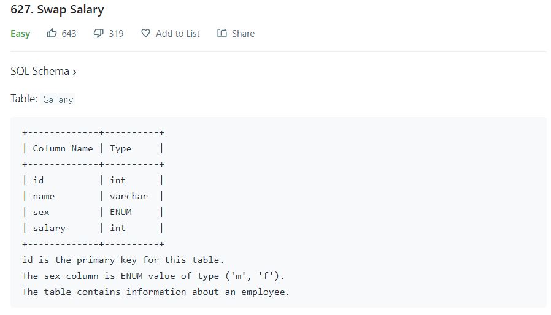
Task: Click the varchar type value
Action: pyautogui.click(x=129, y=196)
